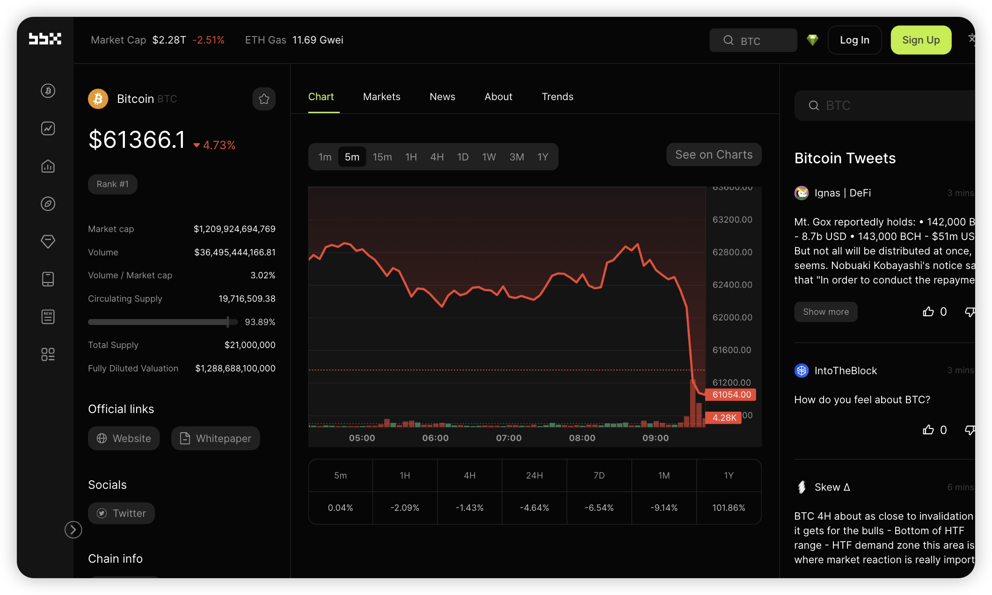
Task: Click the 7D performance value -6.54%
Action: (599, 508)
